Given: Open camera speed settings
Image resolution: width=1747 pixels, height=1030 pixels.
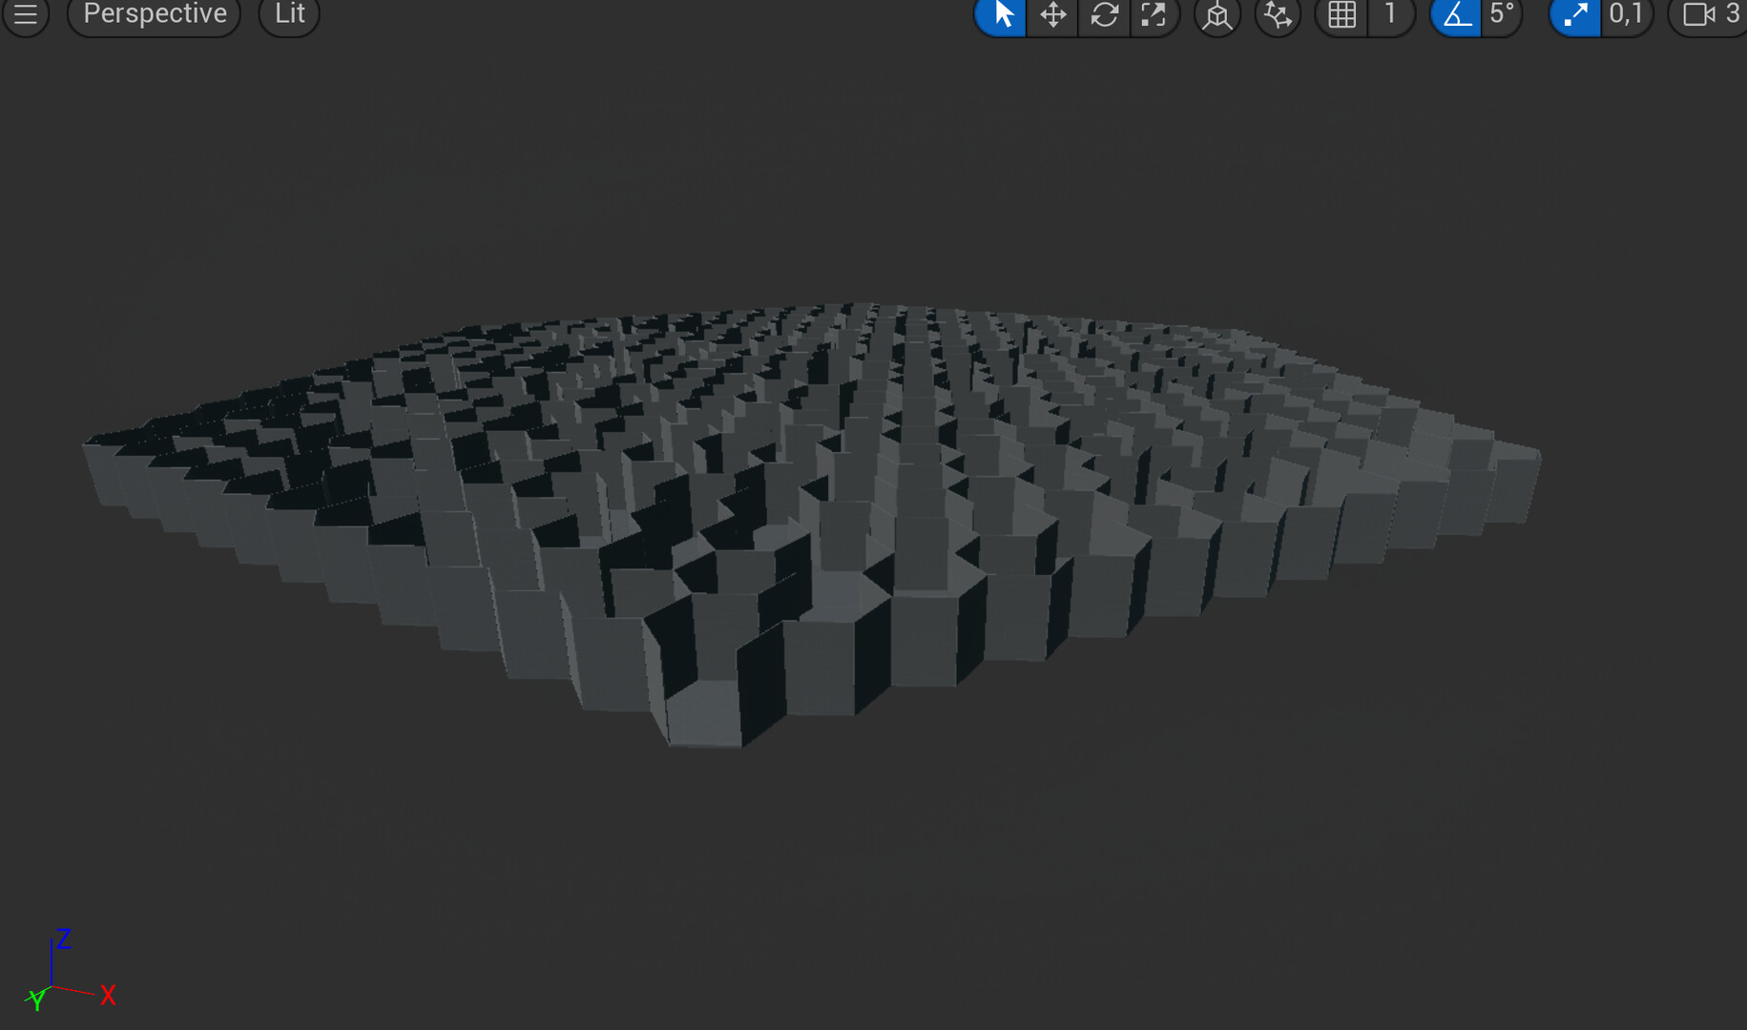Looking at the screenshot, I should click(1708, 15).
